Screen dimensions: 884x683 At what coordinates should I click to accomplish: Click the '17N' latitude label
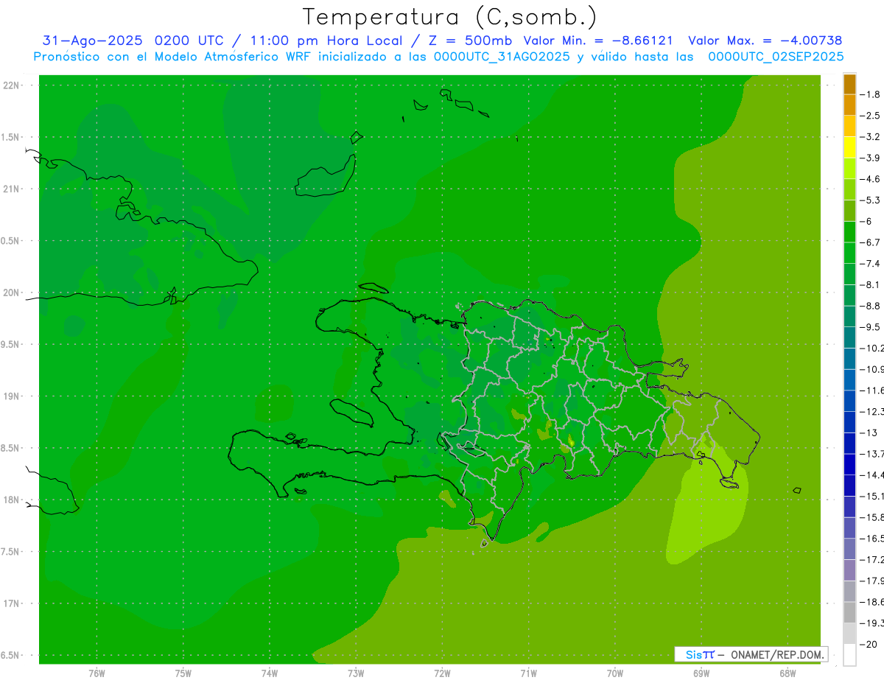[x=12, y=603]
